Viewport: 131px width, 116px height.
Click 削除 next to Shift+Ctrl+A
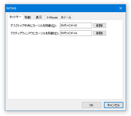100,33
